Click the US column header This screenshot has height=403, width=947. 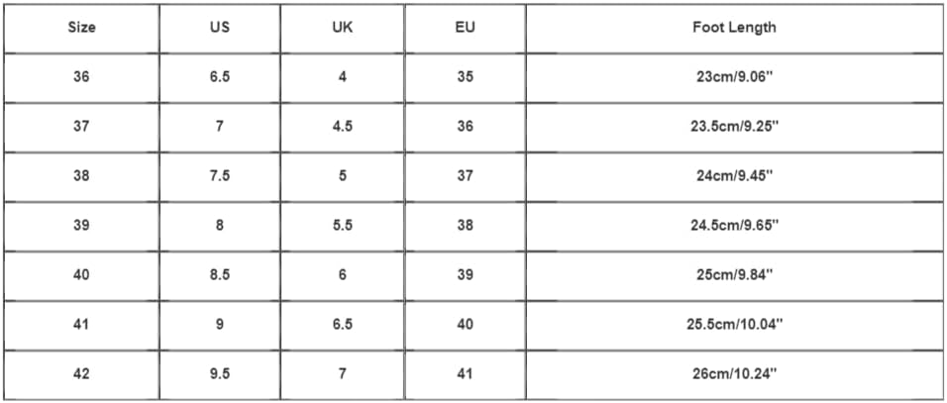pyautogui.click(x=220, y=28)
